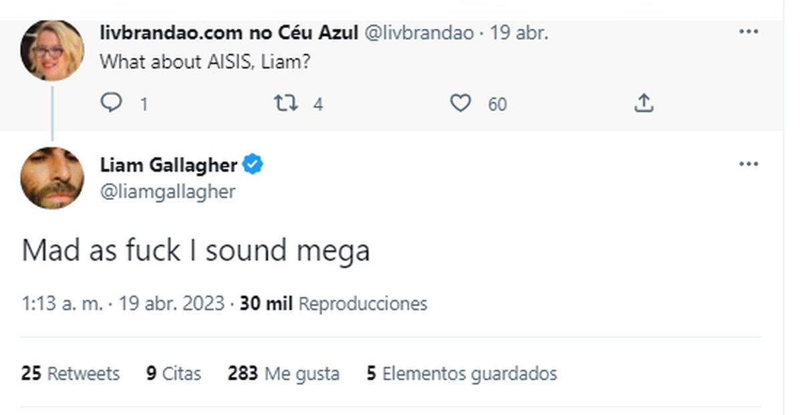Open the more options menu on Liam's tweet

(x=750, y=163)
